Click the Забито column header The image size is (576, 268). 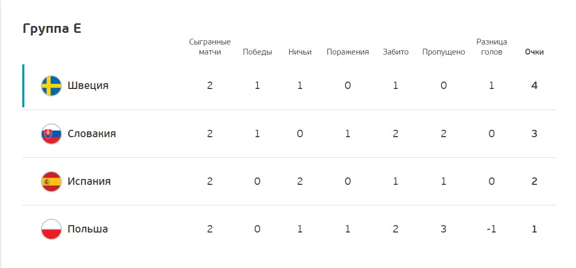395,52
